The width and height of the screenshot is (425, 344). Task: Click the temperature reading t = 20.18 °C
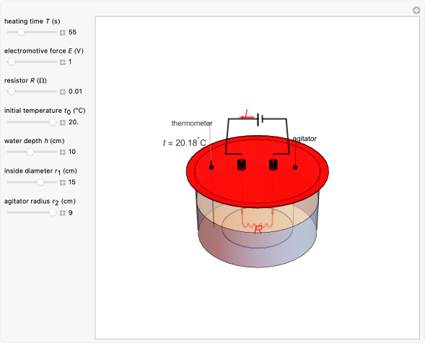click(x=185, y=142)
